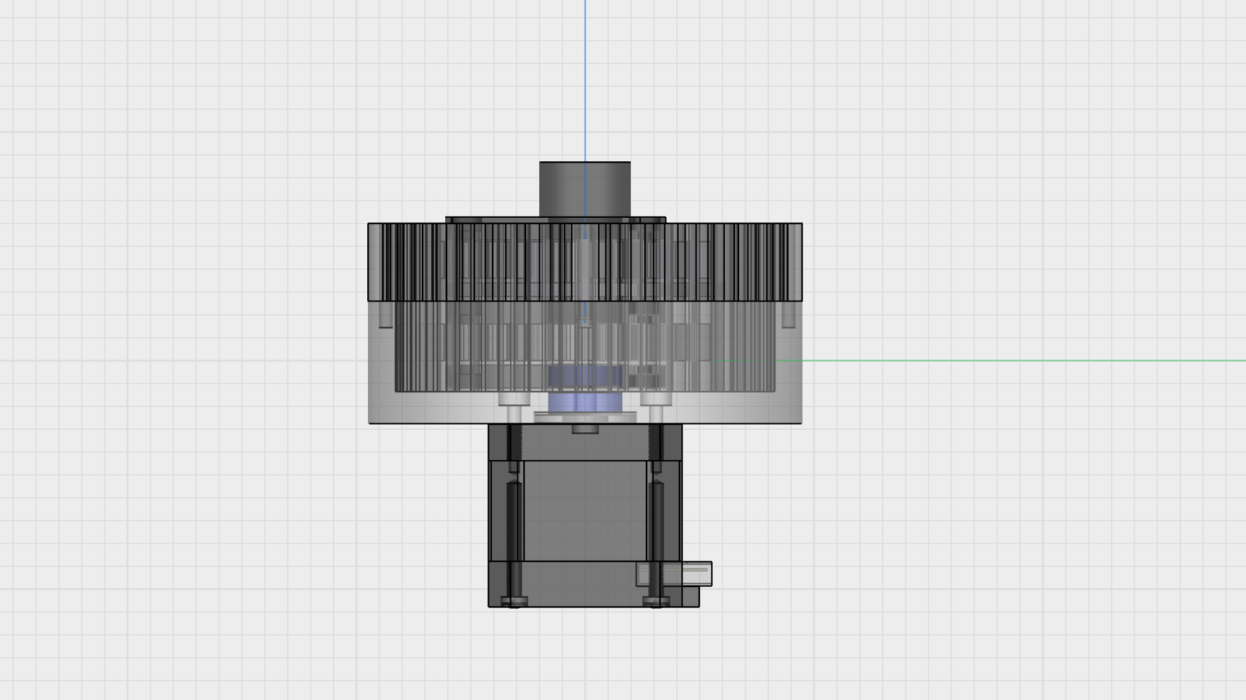The height and width of the screenshot is (700, 1246).
Task: Pick the blue pinion gear at center
Action: (x=585, y=389)
